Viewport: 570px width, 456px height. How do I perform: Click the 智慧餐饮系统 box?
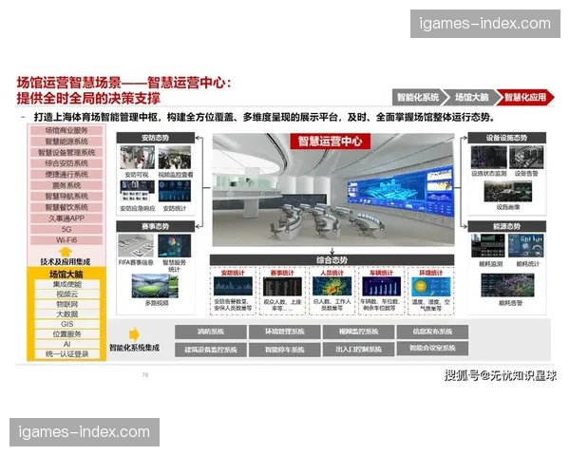(x=66, y=207)
